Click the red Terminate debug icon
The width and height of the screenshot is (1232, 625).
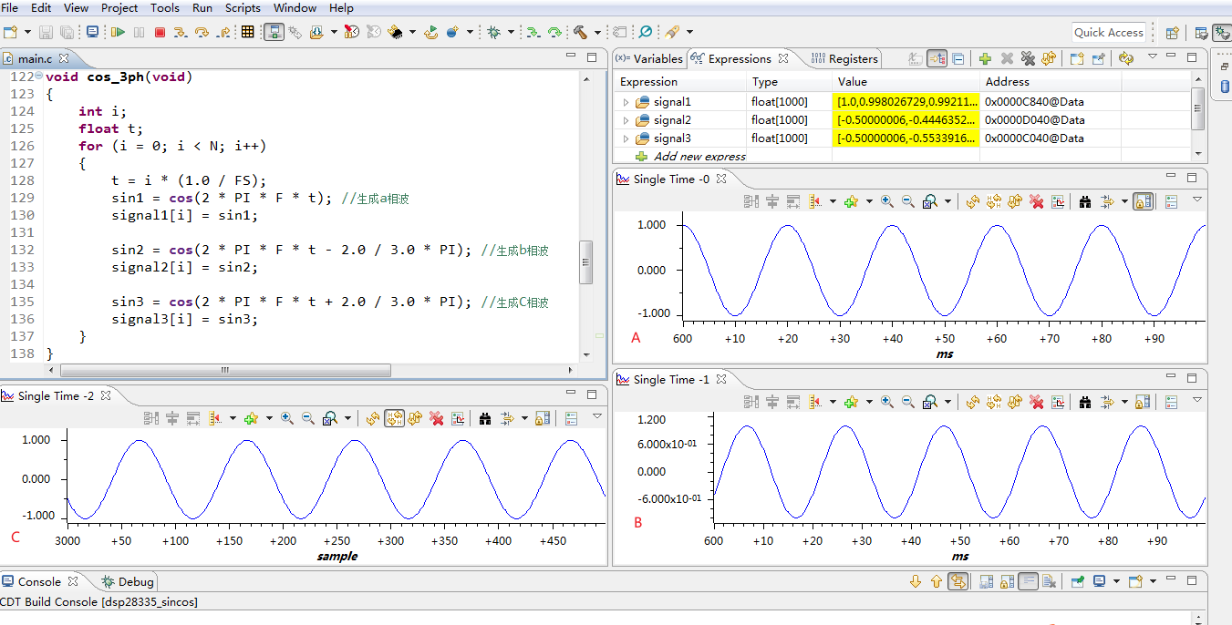coord(160,32)
